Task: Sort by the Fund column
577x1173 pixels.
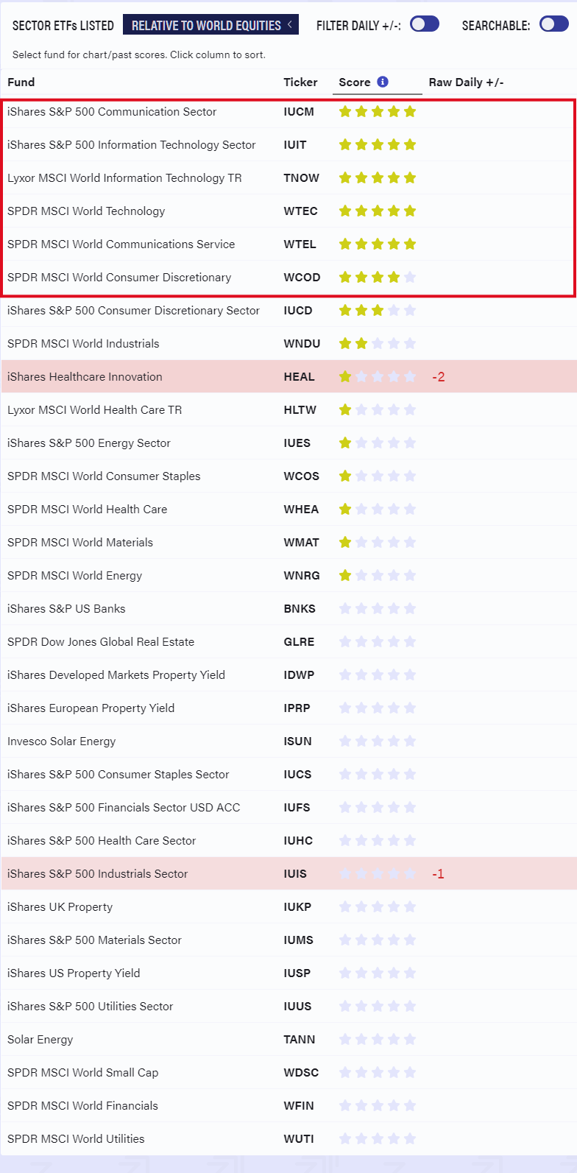Action: (x=21, y=82)
